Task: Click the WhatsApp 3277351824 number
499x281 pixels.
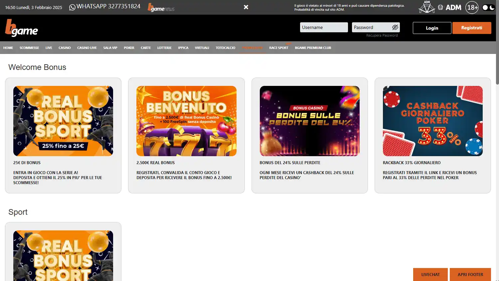Action: point(108,6)
